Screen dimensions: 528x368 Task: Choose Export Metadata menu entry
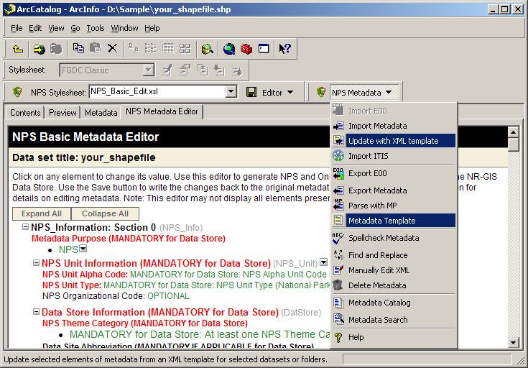394,190
